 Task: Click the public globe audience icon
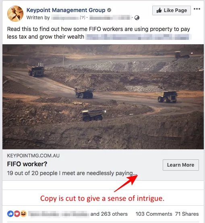[x=137, y=18]
